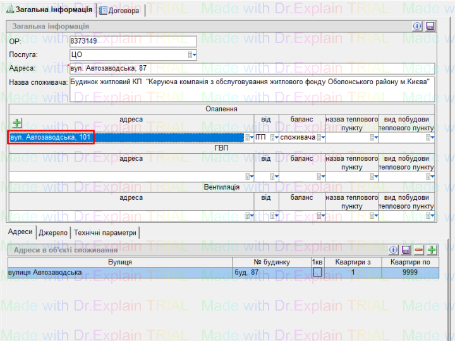455x341 pixels.
Task: Click green plus icon above Опалення addresses
Action: 17,123
